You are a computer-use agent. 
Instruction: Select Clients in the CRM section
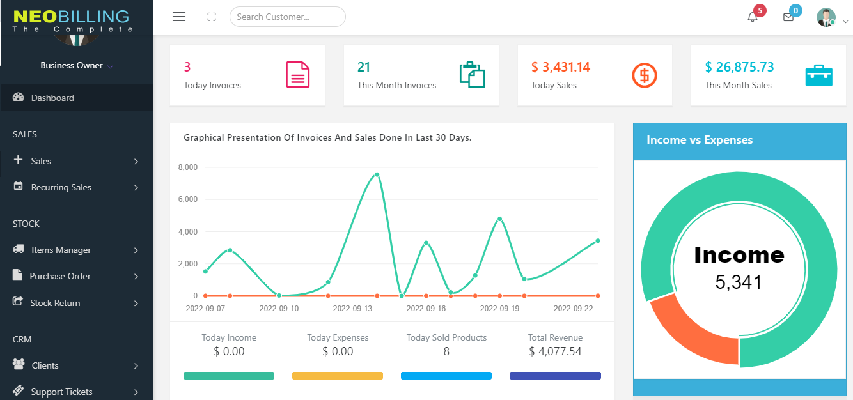pyautogui.click(x=45, y=365)
